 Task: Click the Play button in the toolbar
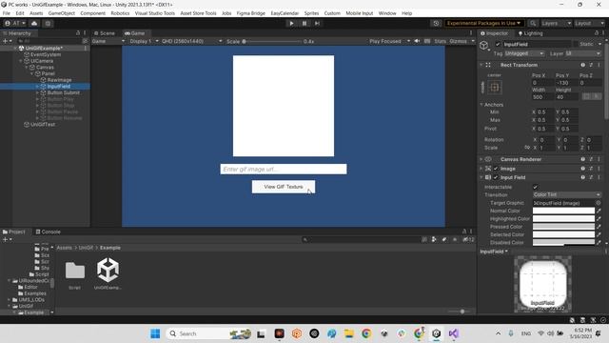(291, 23)
